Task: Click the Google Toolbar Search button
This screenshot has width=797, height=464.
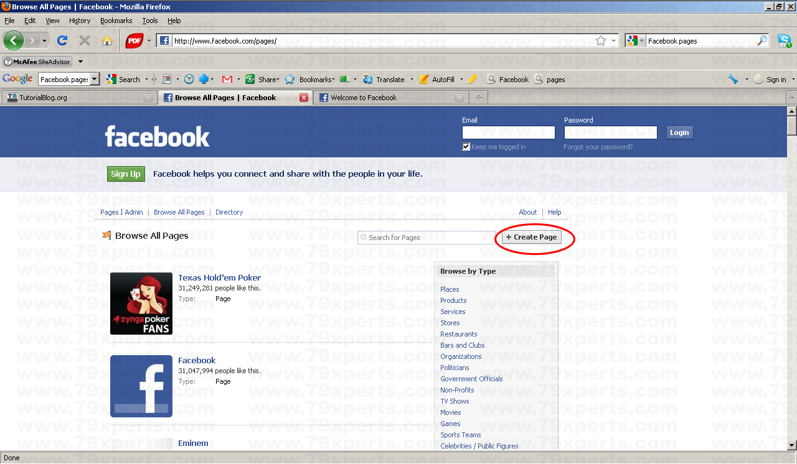Action: click(123, 79)
